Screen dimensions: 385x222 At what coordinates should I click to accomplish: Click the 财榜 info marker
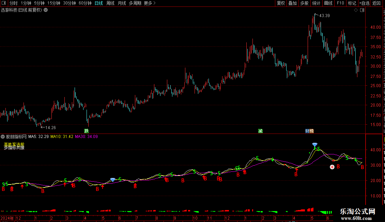(x=309, y=131)
